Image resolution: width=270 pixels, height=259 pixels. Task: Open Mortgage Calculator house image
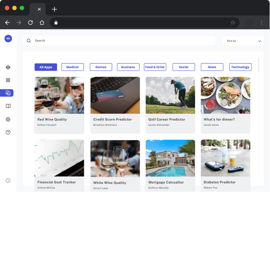pyautogui.click(x=170, y=158)
